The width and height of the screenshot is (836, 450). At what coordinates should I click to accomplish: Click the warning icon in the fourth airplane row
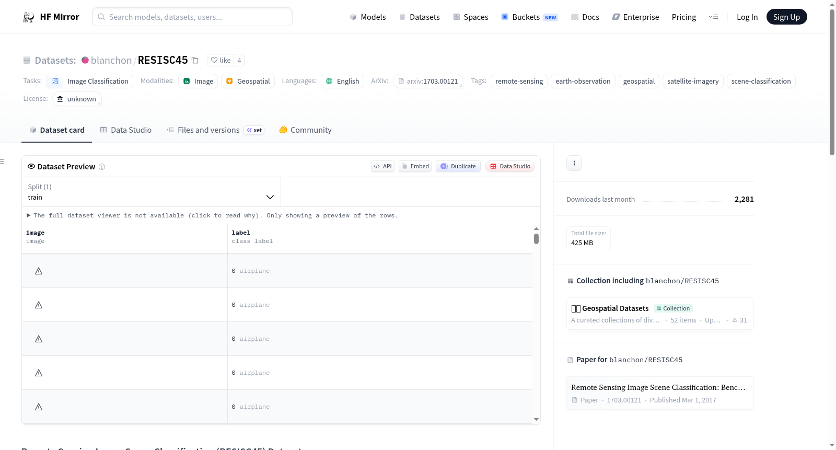click(x=39, y=373)
